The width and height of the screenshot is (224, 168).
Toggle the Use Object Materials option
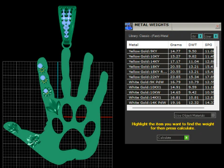pyautogui.click(x=195, y=115)
